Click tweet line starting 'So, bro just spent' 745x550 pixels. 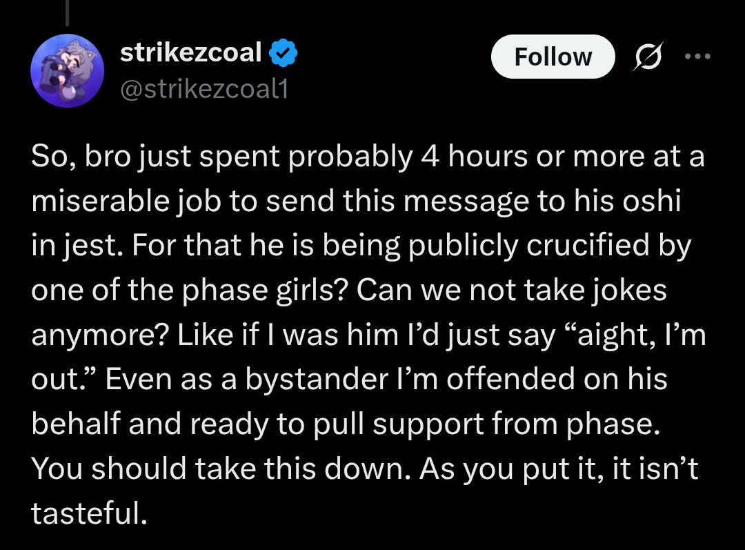pyautogui.click(x=368, y=157)
